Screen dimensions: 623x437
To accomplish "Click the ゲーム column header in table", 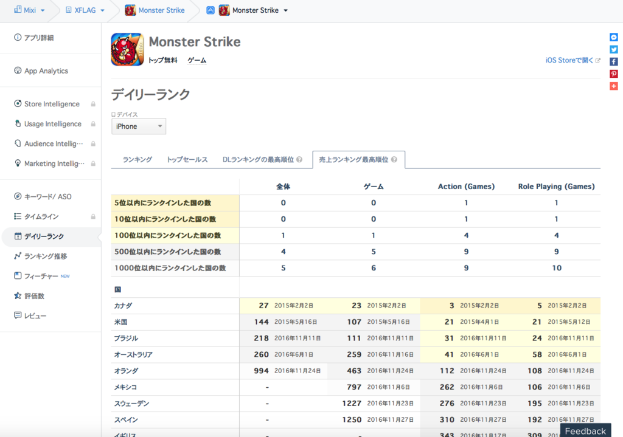I will pyautogui.click(x=374, y=187).
